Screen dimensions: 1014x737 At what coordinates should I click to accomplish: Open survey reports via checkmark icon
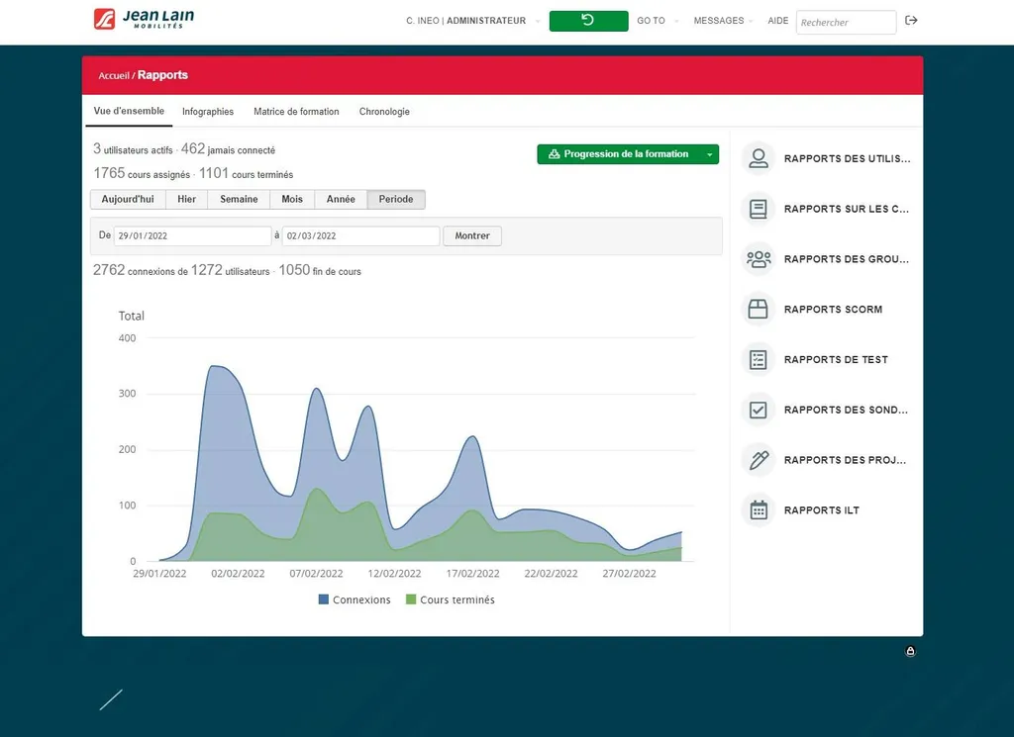point(758,410)
